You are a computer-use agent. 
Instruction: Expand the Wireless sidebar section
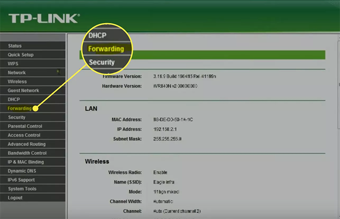[x=17, y=82]
